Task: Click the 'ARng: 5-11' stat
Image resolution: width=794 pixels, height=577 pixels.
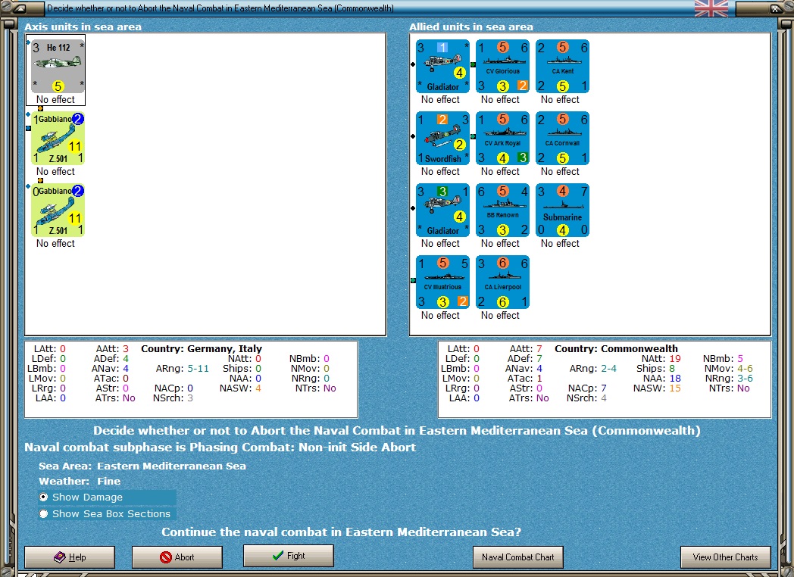Action: click(183, 369)
